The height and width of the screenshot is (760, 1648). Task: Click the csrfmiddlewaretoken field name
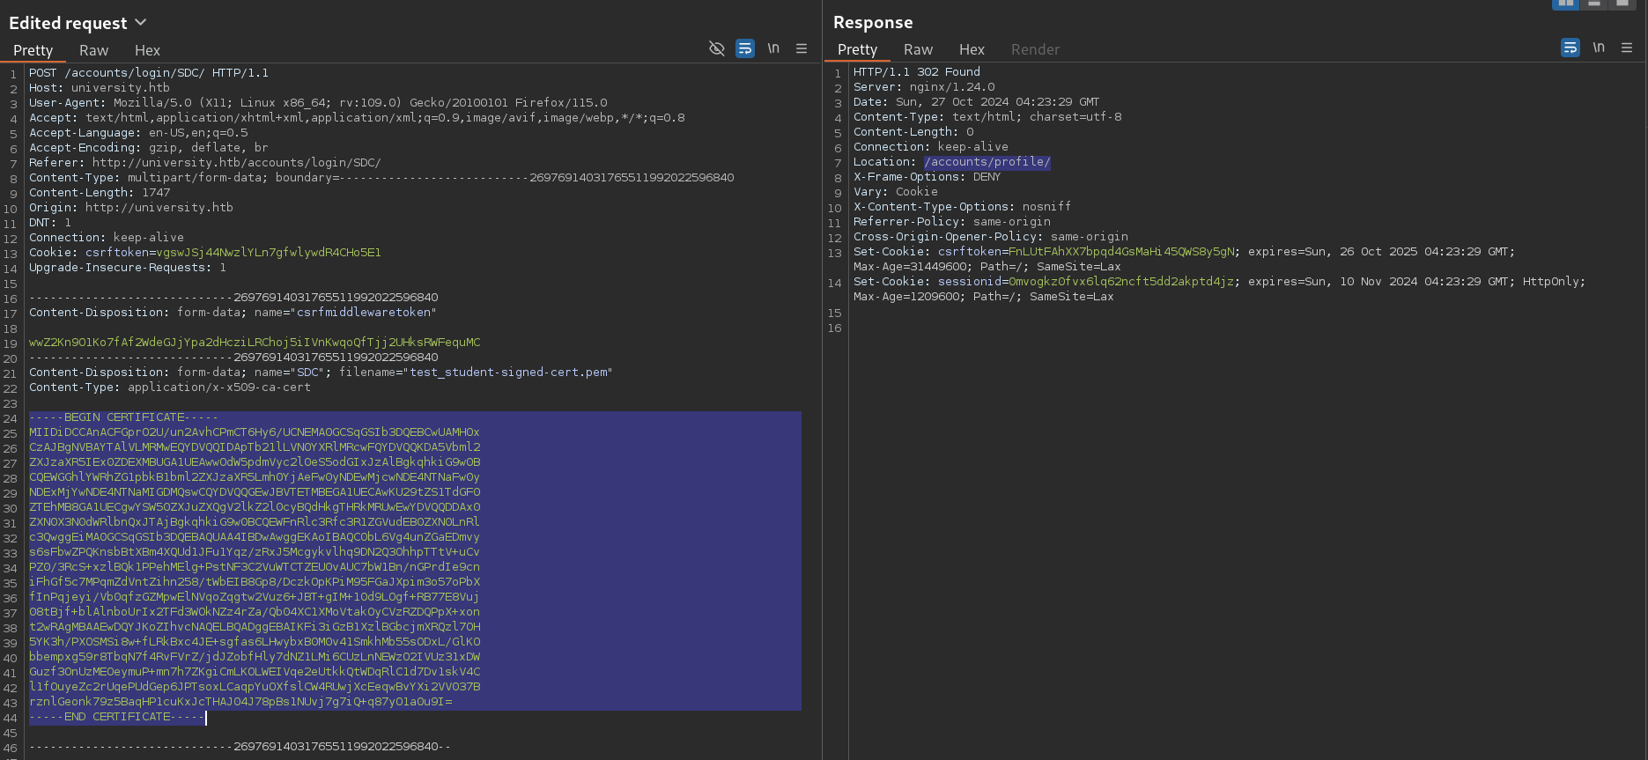[364, 313]
